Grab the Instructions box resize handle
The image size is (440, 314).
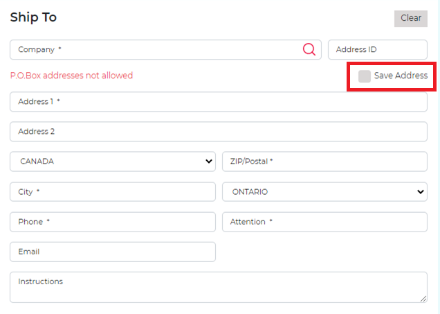click(x=423, y=299)
